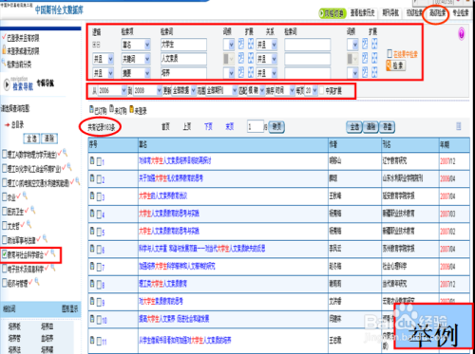The height and width of the screenshot is (354, 475).
Task: Open the 摘要 search field dropdown
Action: click(x=136, y=73)
